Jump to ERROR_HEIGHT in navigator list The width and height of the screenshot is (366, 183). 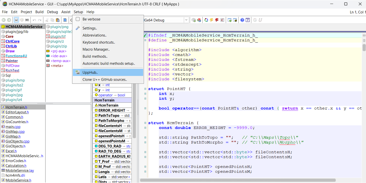click(112, 110)
